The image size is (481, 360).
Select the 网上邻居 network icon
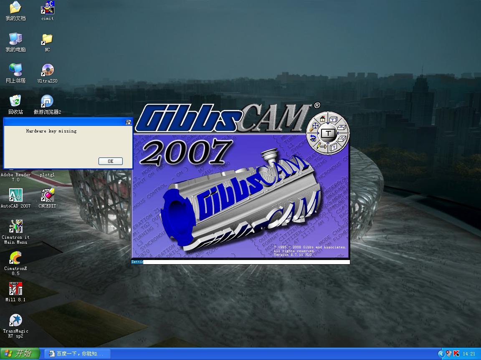(x=15, y=70)
